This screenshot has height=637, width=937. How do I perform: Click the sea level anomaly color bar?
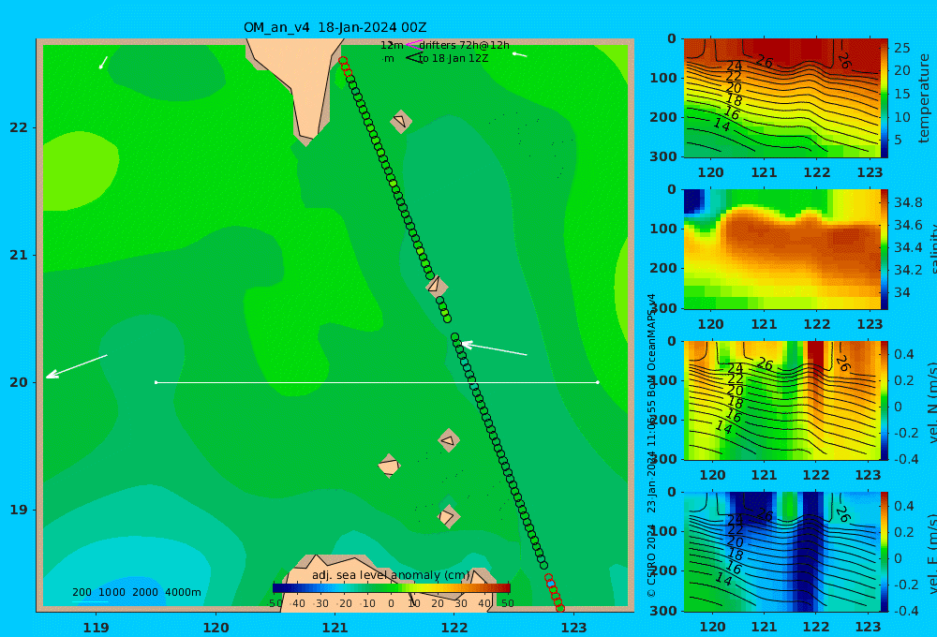pos(392,588)
